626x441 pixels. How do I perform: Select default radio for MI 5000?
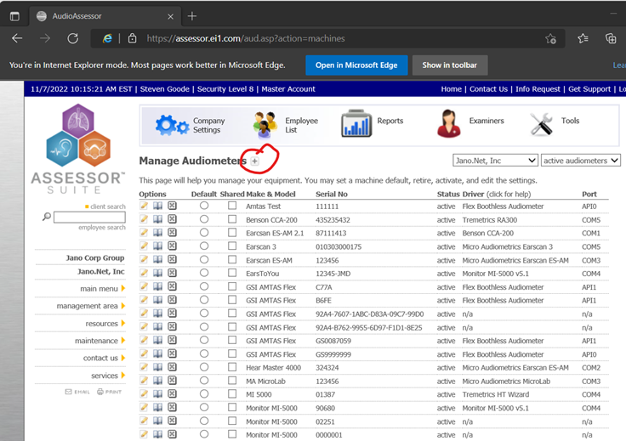(204, 394)
